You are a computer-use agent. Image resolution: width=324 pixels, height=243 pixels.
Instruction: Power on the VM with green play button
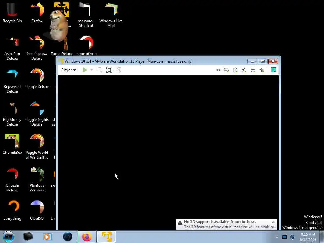(x=85, y=70)
